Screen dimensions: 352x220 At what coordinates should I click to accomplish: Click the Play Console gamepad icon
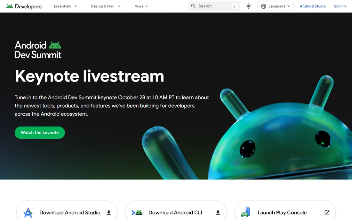tap(245, 212)
